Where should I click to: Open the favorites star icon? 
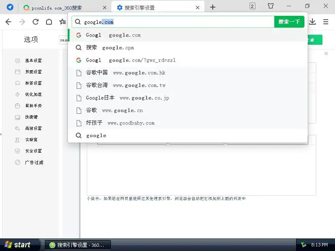[x=62, y=22]
